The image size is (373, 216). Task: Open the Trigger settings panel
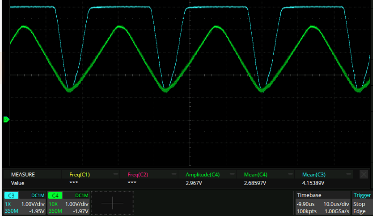362,195
